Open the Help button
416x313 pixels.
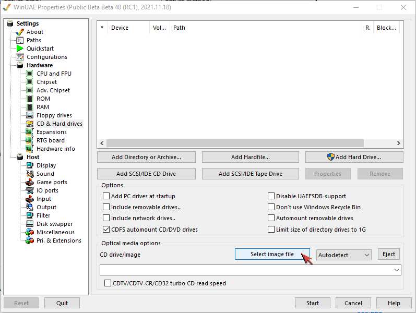pyautogui.click(x=394, y=303)
